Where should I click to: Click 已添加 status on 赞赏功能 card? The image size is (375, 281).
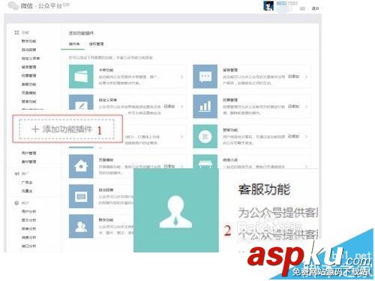click(293, 137)
